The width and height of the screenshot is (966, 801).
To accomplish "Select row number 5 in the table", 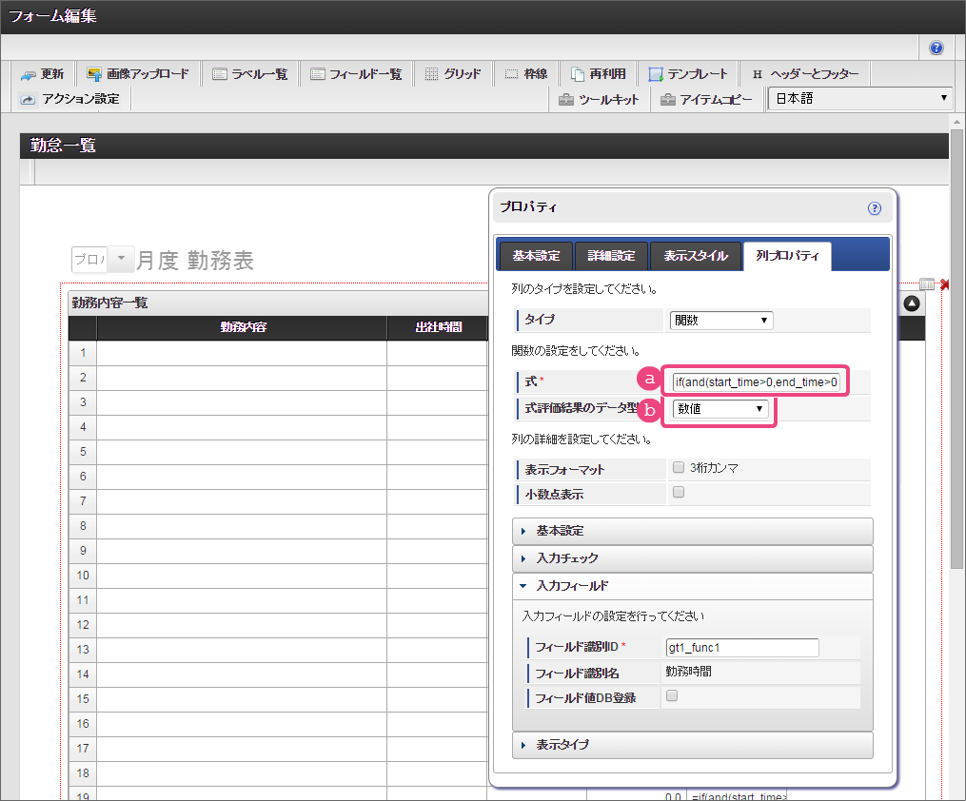I will point(83,452).
